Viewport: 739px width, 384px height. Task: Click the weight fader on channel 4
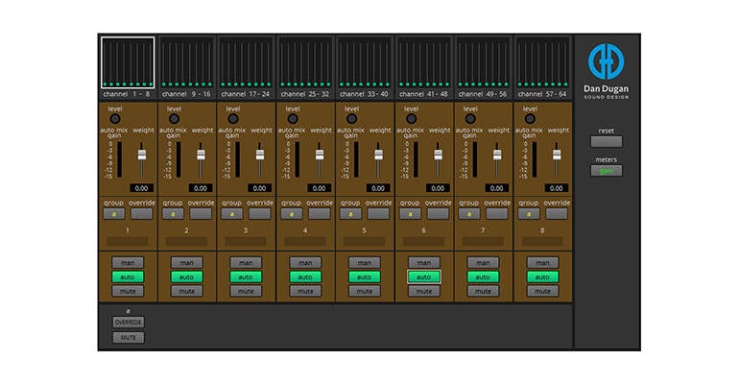pos(320,156)
